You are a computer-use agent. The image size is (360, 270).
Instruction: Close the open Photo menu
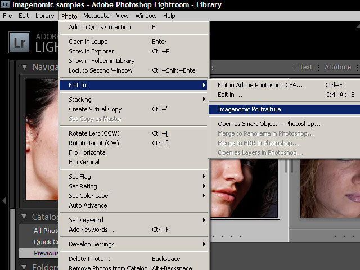click(69, 16)
